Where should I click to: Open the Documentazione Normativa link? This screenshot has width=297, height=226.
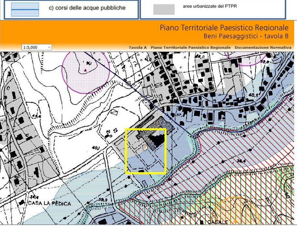coord(263,48)
